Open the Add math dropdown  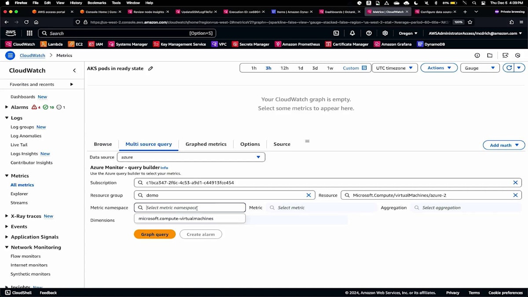pos(504,145)
